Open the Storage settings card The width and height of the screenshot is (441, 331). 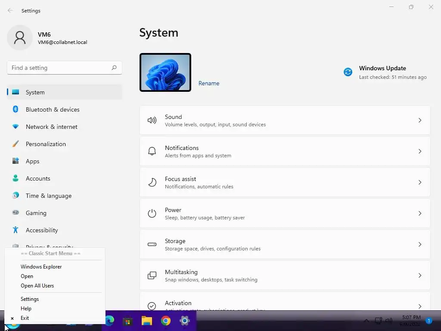click(x=285, y=244)
